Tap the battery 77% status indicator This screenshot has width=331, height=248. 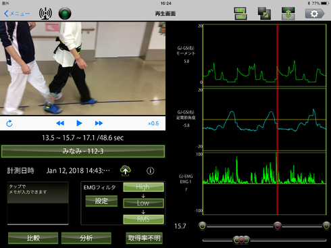point(320,3)
